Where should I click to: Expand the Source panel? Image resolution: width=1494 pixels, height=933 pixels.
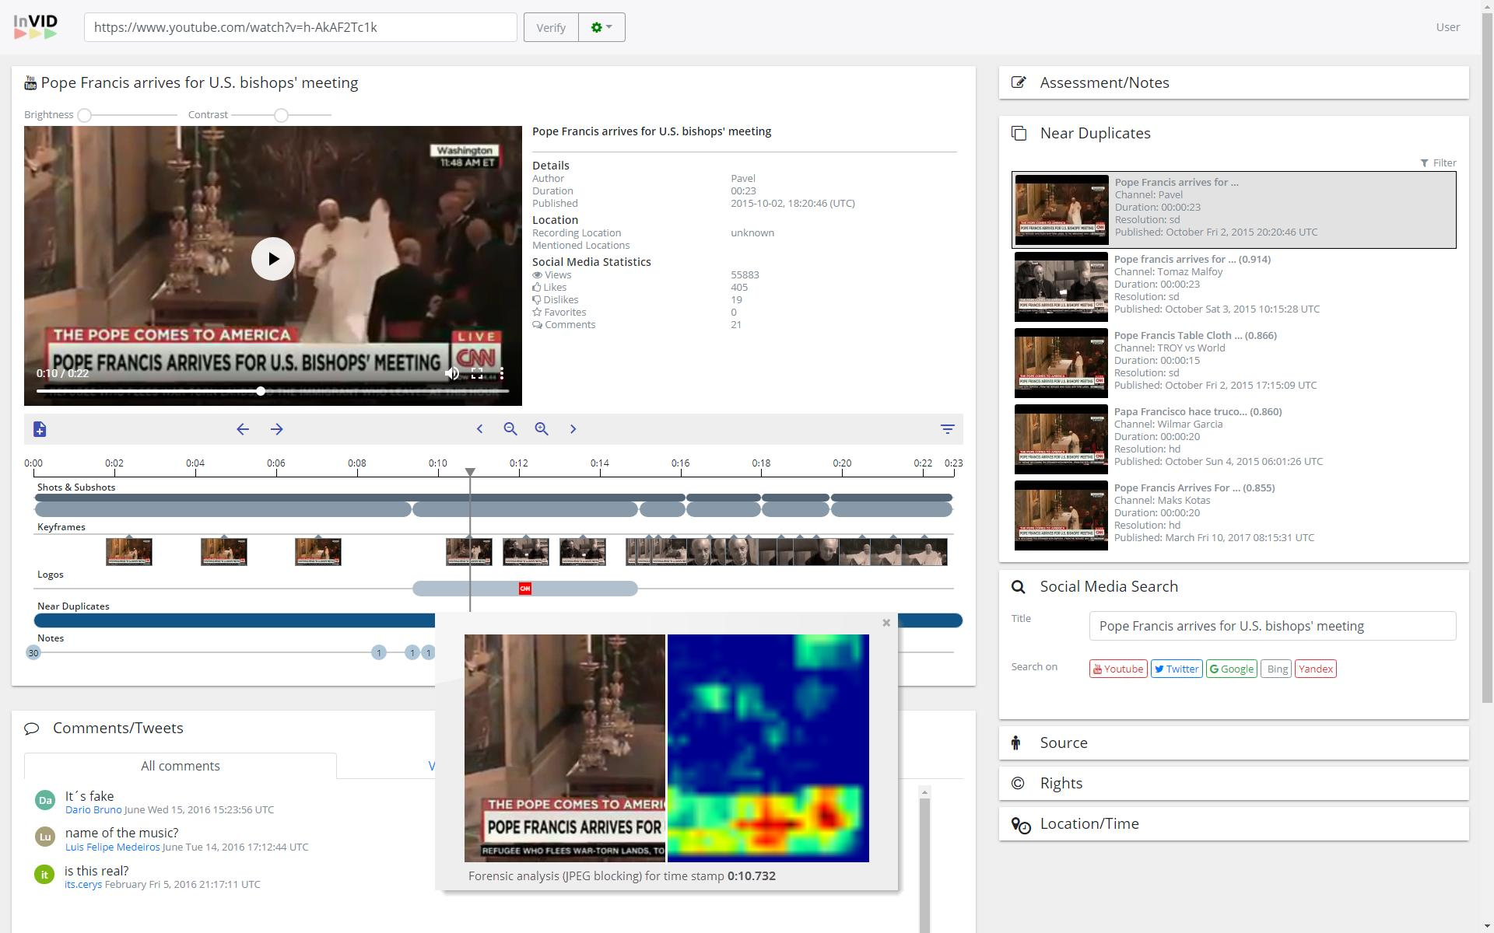point(1063,743)
